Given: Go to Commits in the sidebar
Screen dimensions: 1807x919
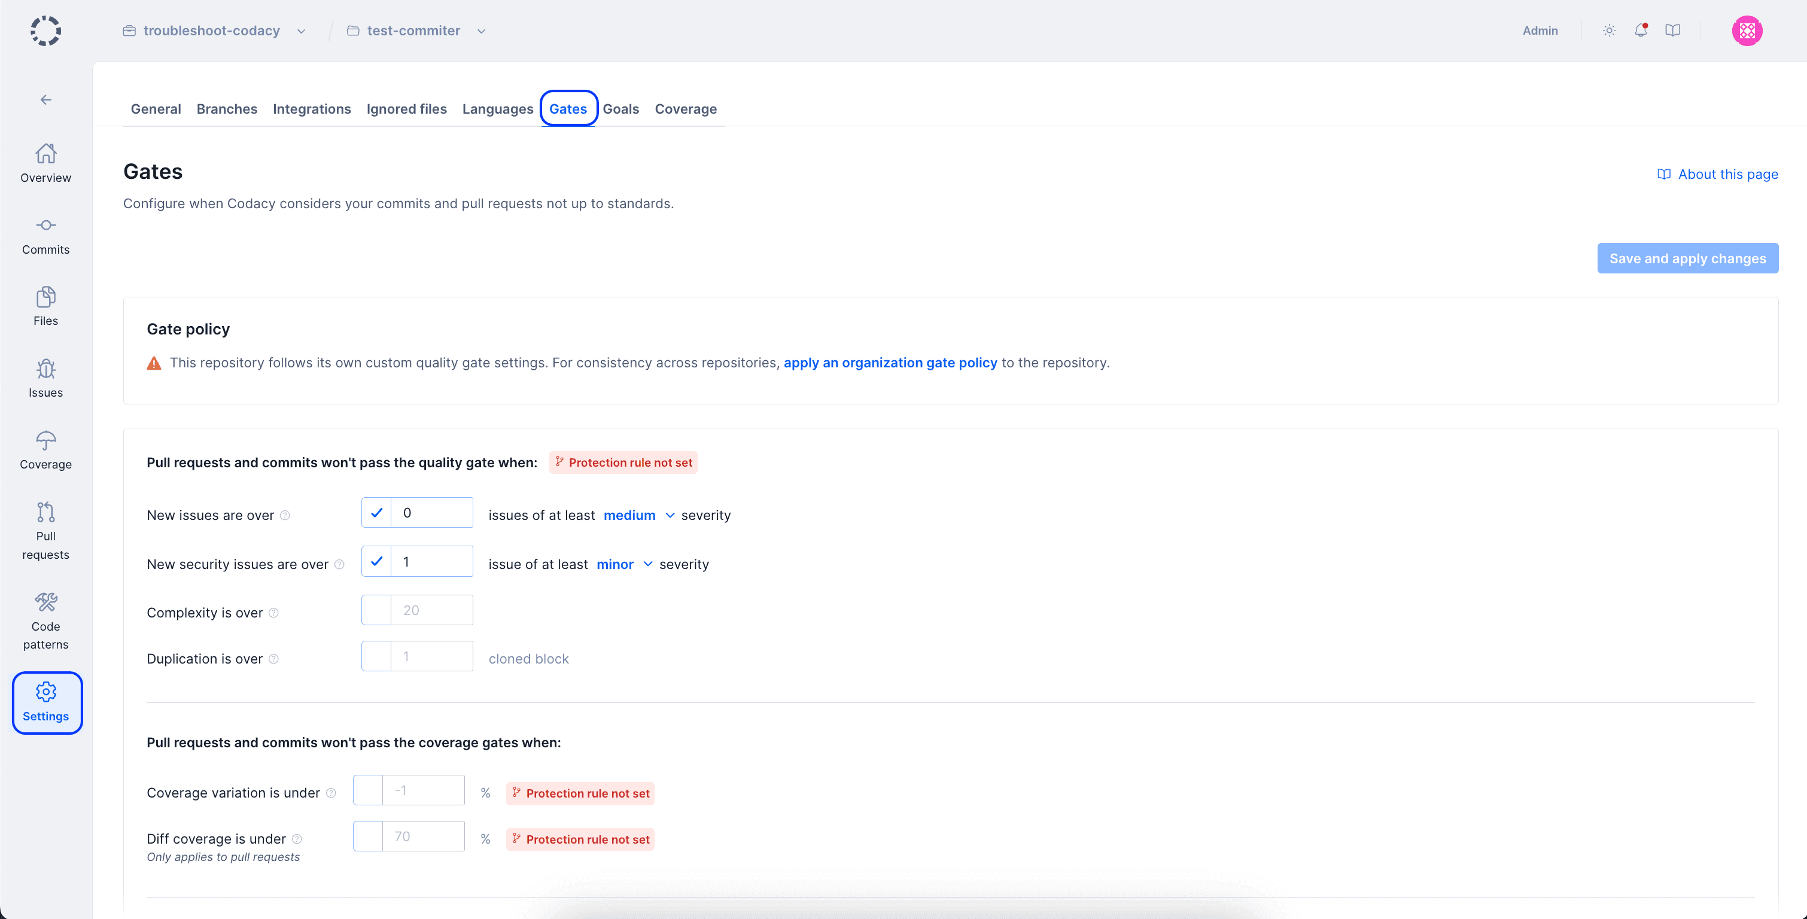Looking at the screenshot, I should [x=45, y=236].
